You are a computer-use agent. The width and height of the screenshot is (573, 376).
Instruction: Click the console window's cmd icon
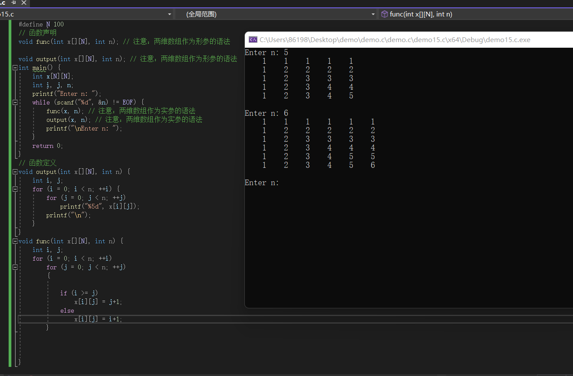pos(253,39)
